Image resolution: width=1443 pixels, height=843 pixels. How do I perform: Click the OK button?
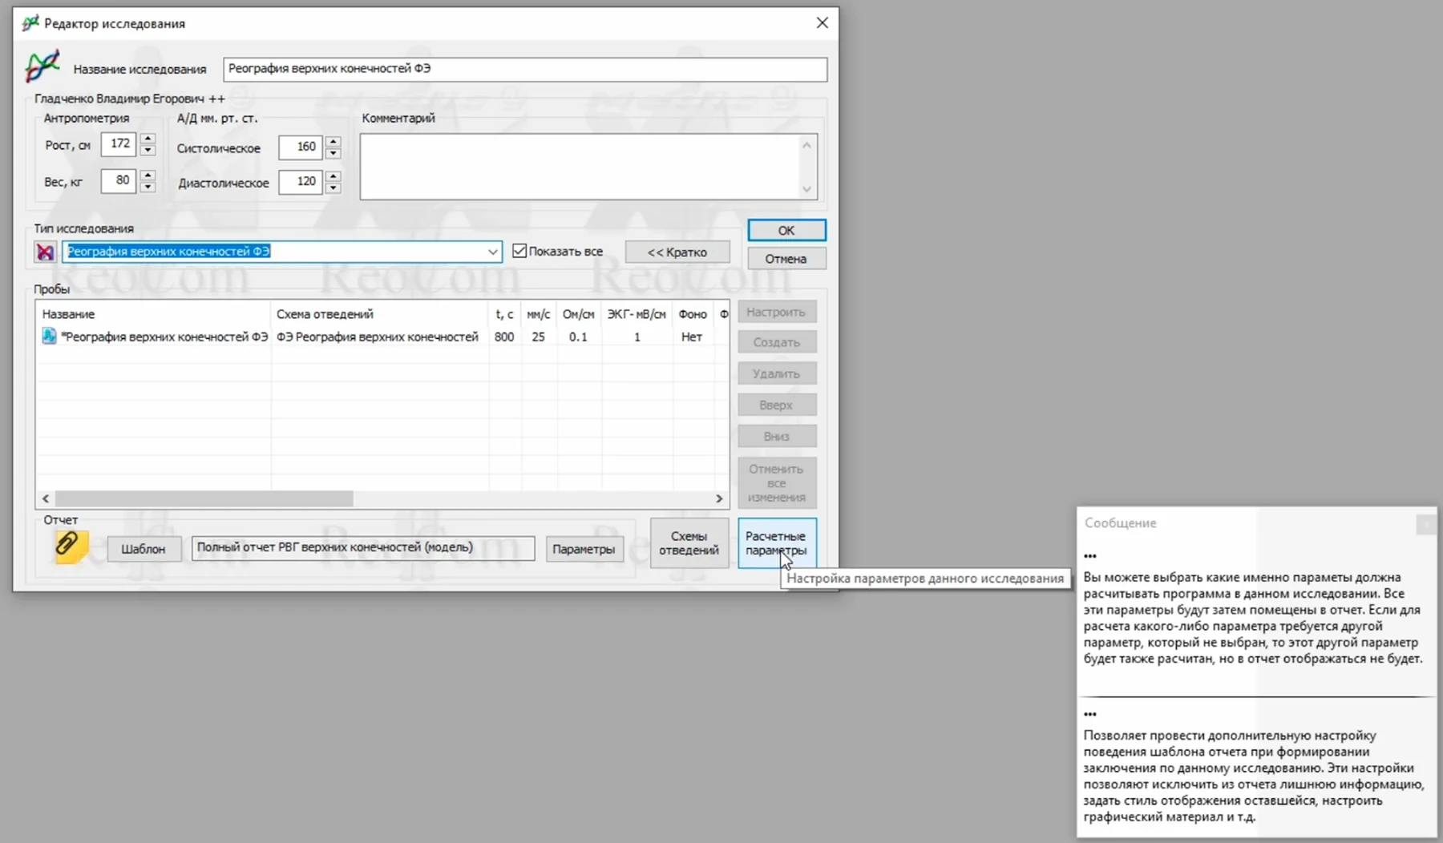[786, 230]
